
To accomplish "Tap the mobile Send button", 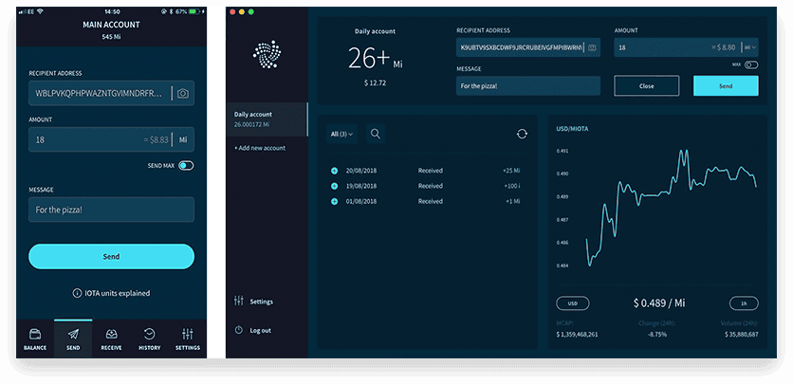I will pyautogui.click(x=111, y=257).
